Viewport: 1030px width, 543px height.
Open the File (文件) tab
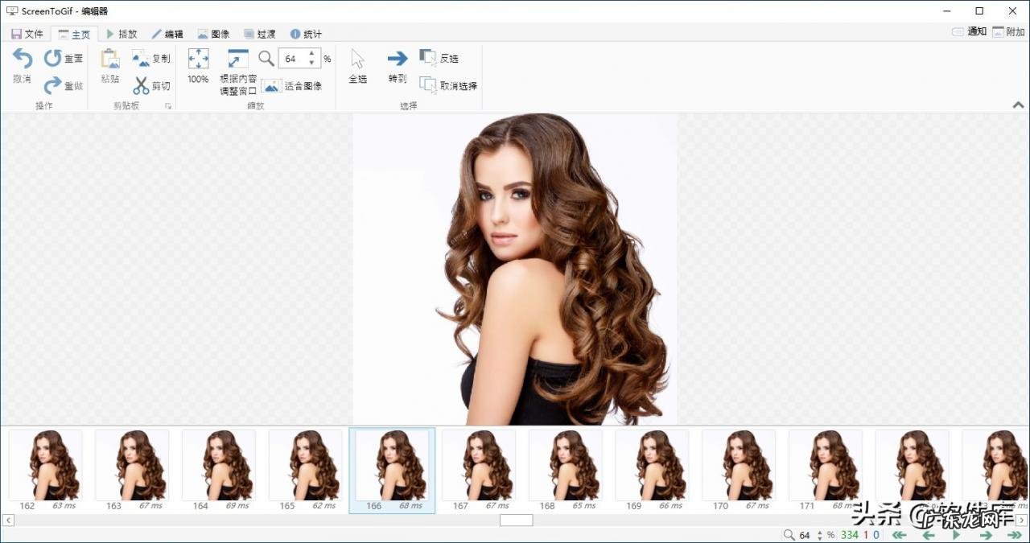(x=27, y=34)
